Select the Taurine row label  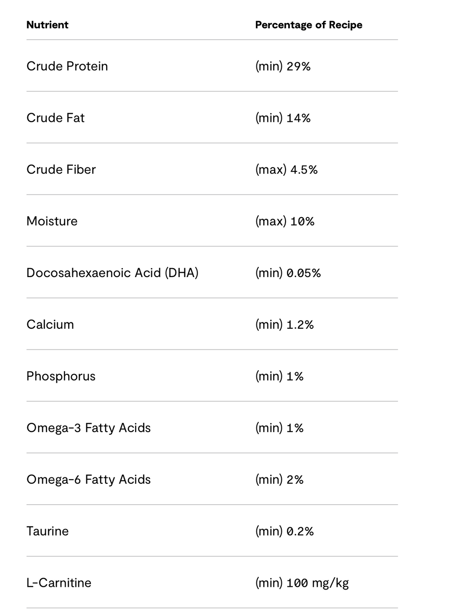[x=48, y=531]
